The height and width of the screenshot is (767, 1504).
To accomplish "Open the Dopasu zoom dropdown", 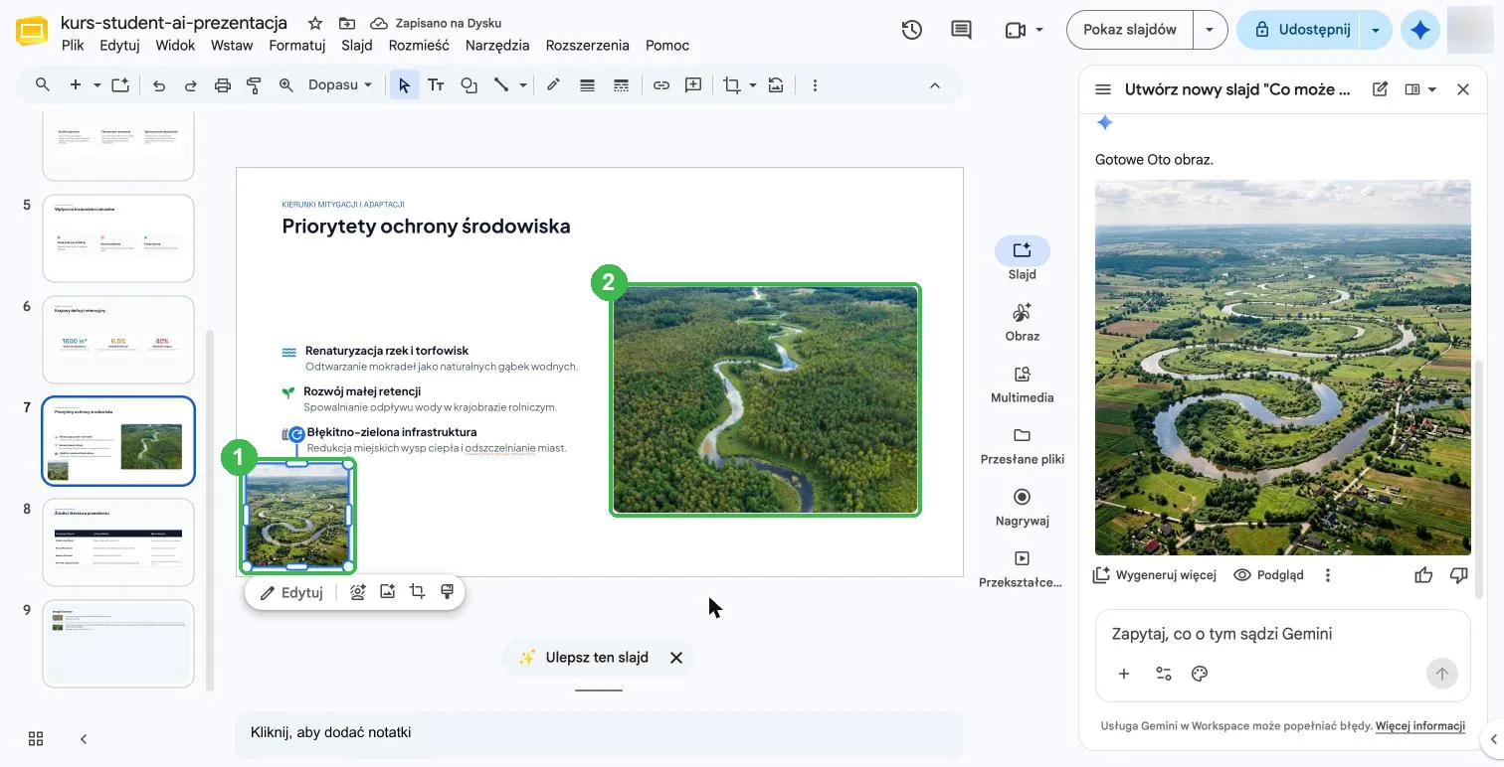I will point(340,85).
